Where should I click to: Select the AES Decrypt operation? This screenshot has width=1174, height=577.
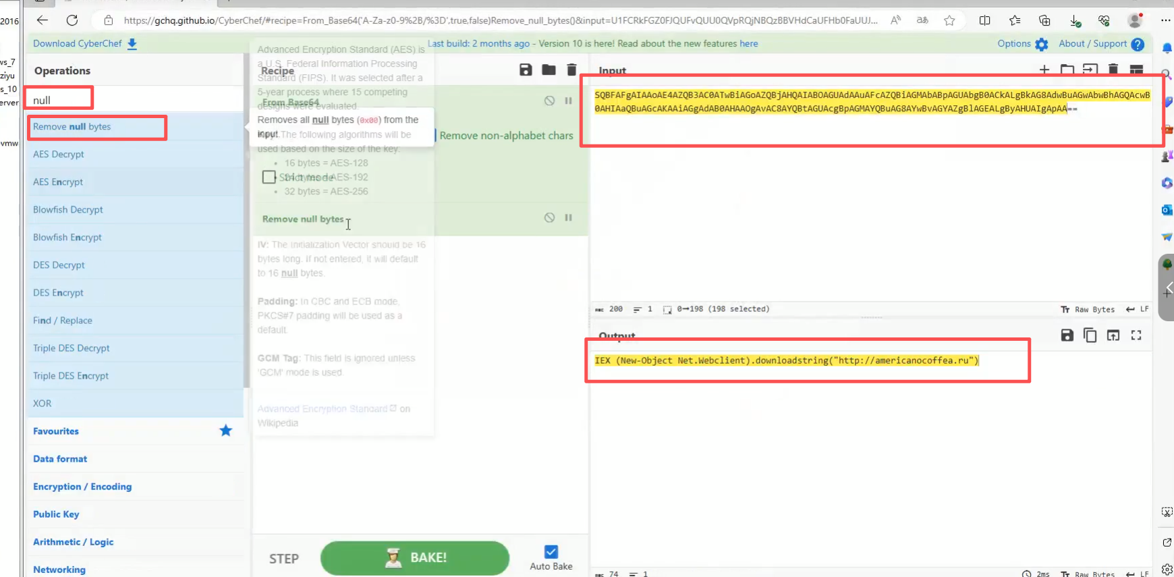(x=135, y=155)
